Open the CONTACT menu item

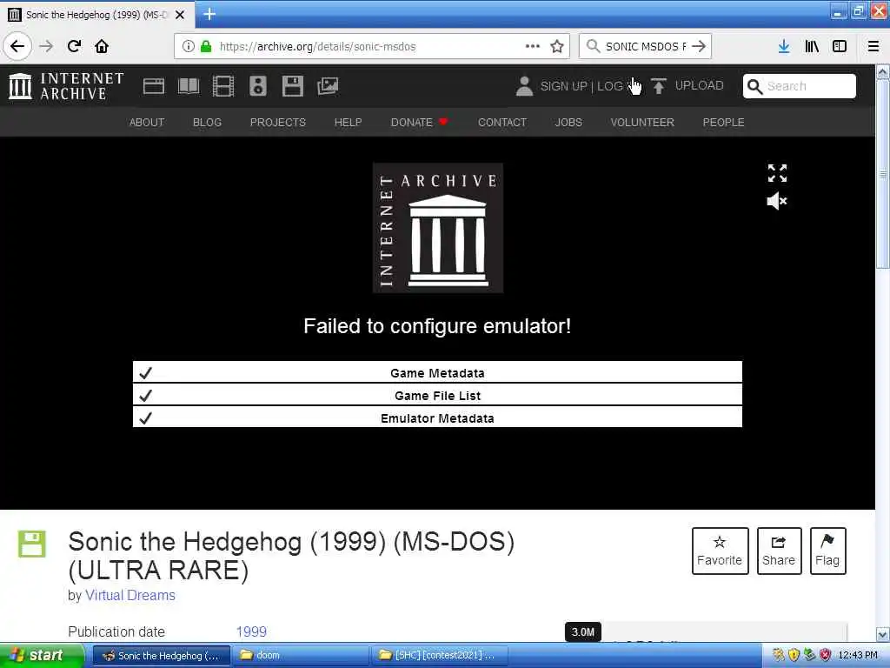tap(501, 122)
